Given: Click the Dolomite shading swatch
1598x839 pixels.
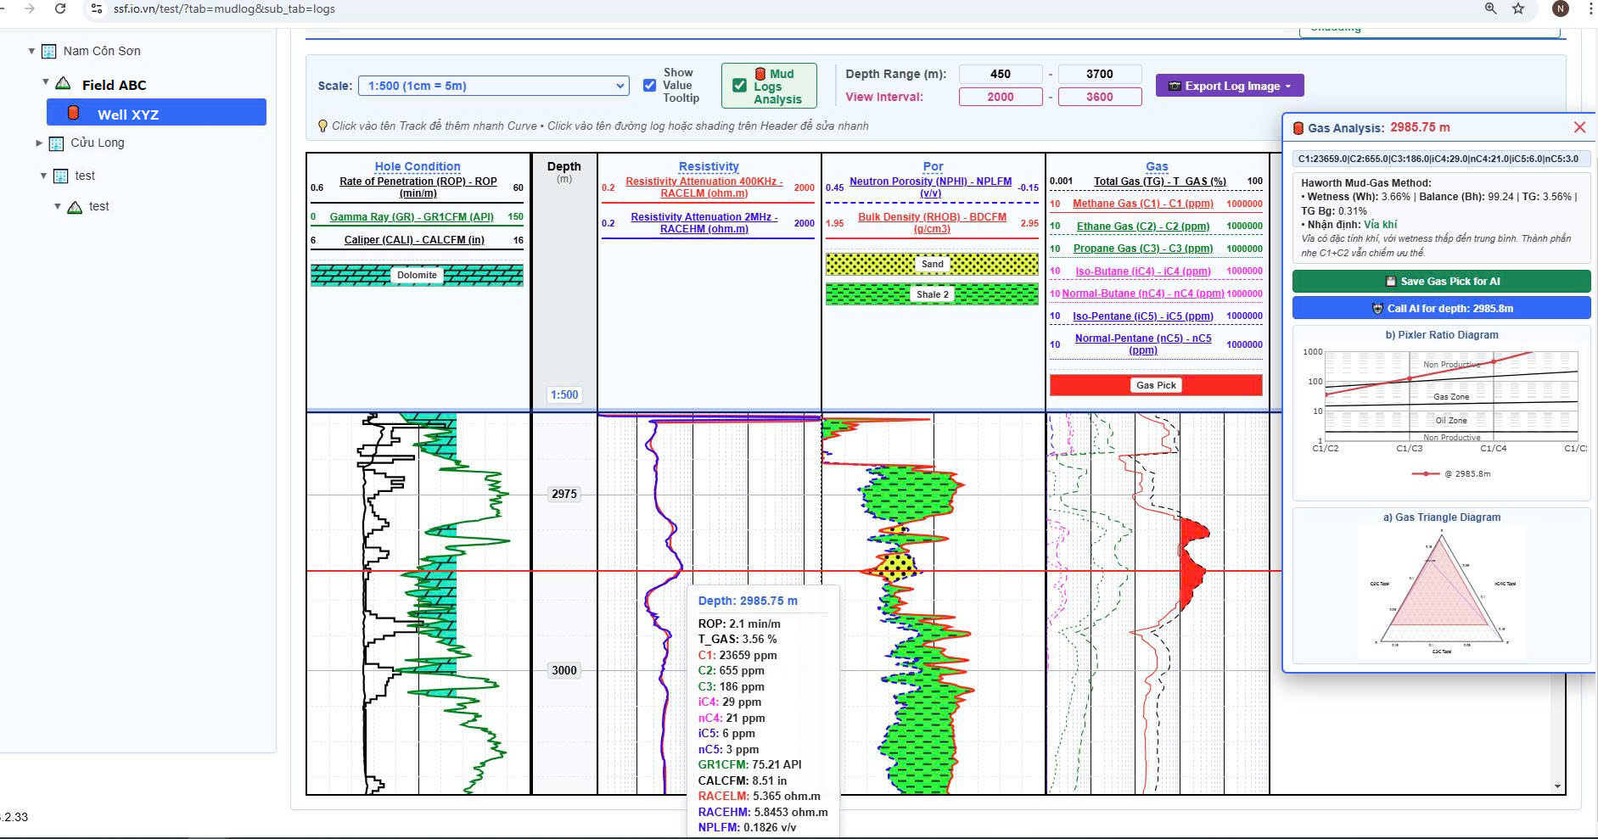Looking at the screenshot, I should (x=417, y=275).
